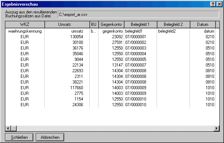Select Datum 0810 in the 2311 row

[x=210, y=76]
